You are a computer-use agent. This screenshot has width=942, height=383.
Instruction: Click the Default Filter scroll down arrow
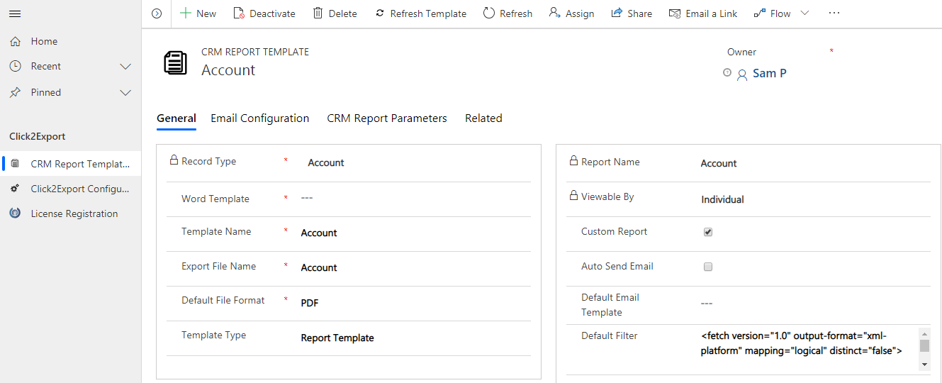924,364
